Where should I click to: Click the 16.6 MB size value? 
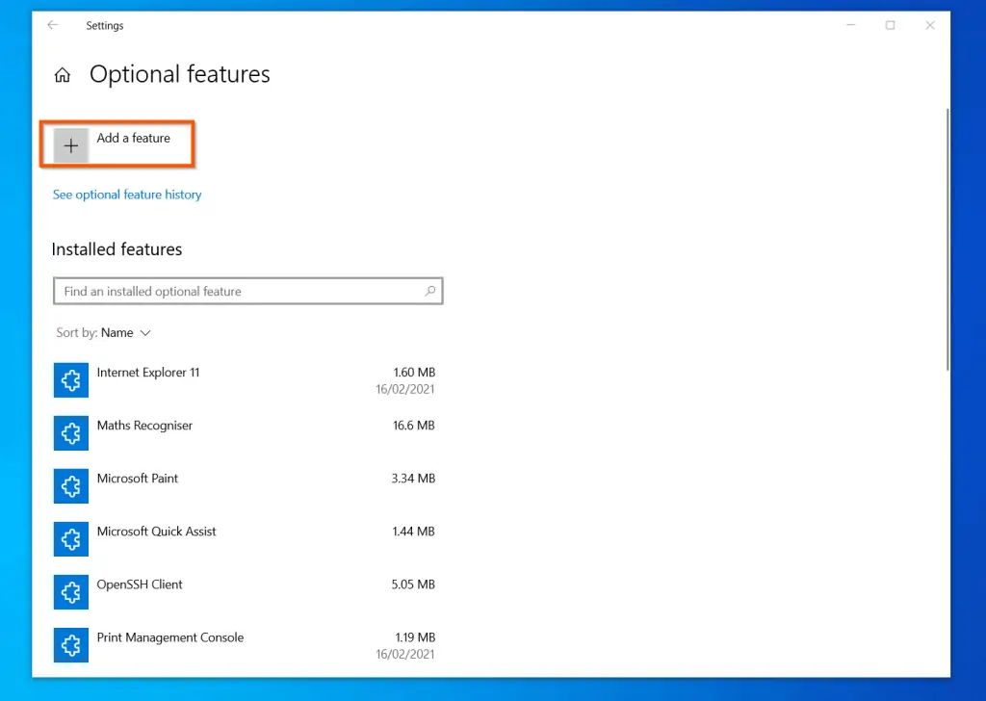pos(414,426)
